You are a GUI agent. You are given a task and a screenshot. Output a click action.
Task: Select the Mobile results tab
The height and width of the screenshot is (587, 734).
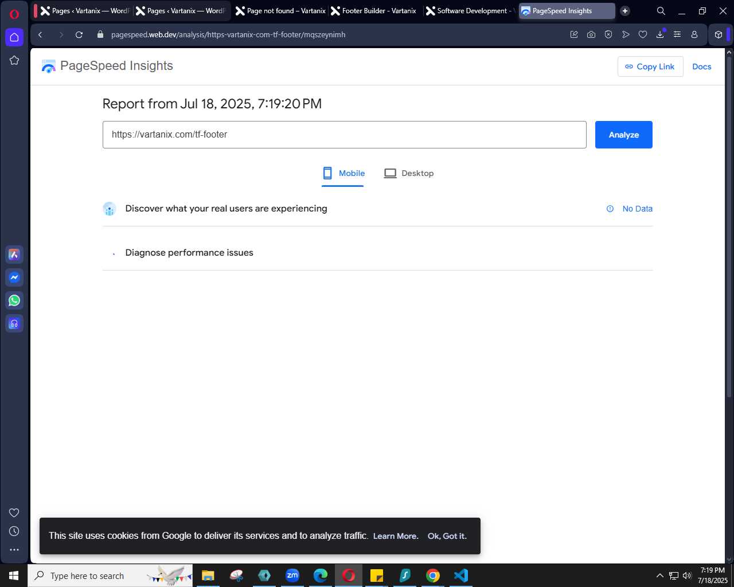[343, 174]
